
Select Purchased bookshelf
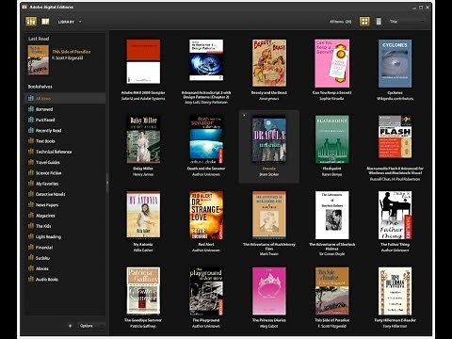[x=65, y=120]
